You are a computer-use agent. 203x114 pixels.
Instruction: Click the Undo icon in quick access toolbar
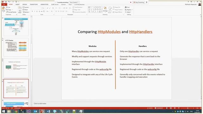(9, 2)
